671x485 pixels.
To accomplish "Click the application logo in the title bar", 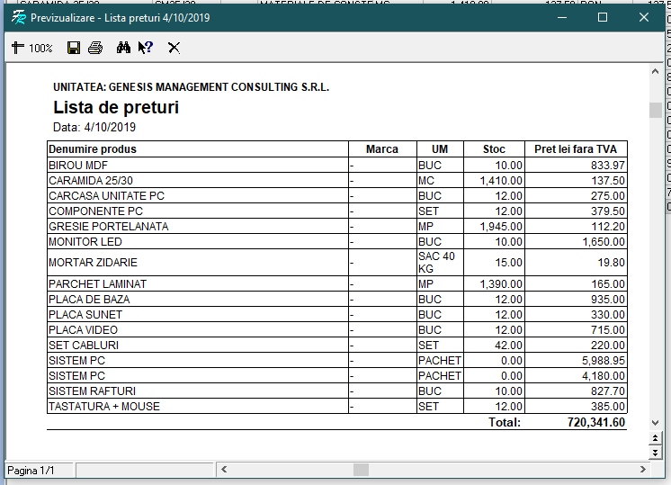I will (18, 17).
